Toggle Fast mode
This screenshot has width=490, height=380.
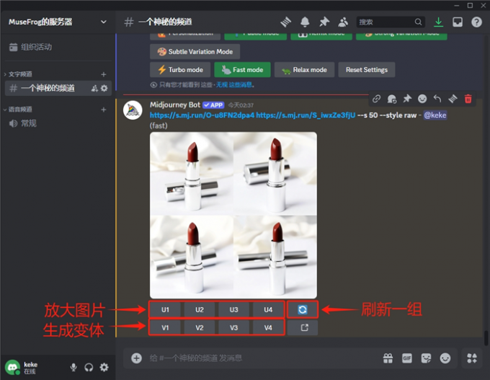click(x=242, y=69)
